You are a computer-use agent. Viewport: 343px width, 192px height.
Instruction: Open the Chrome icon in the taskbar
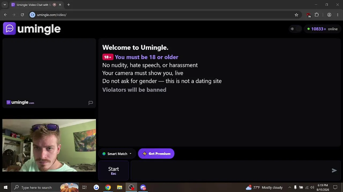point(108,187)
